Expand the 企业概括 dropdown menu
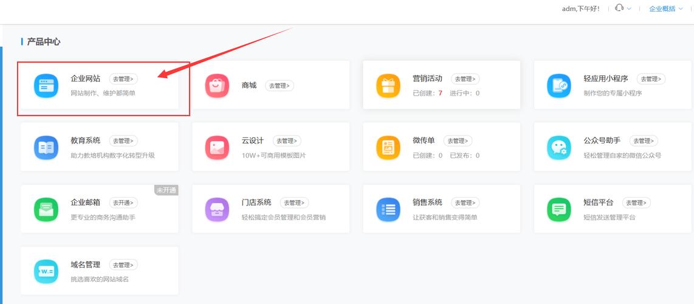This screenshot has height=304, width=694. [665, 9]
